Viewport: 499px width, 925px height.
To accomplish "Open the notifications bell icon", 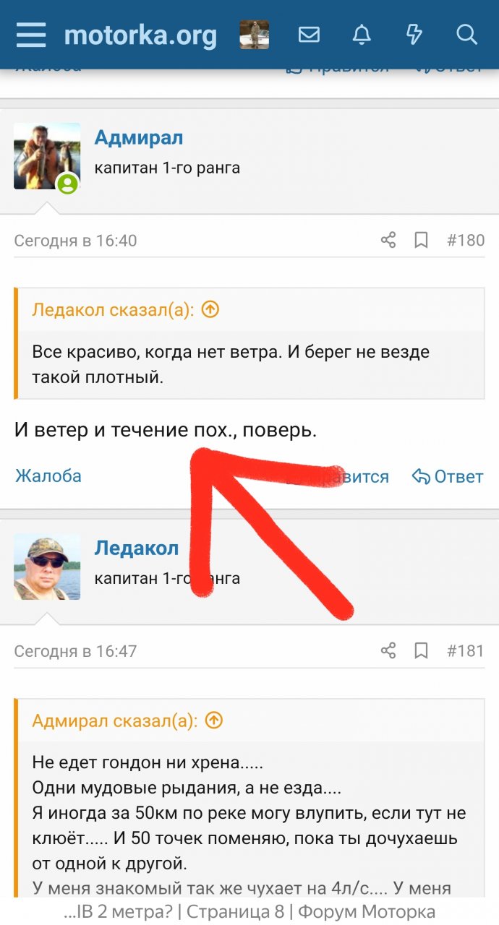I will click(x=362, y=35).
